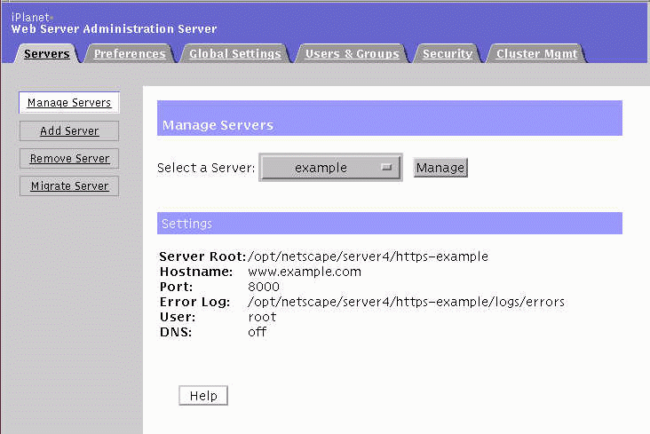Open the Remove Server page
The height and width of the screenshot is (434, 650).
pyautogui.click(x=69, y=159)
